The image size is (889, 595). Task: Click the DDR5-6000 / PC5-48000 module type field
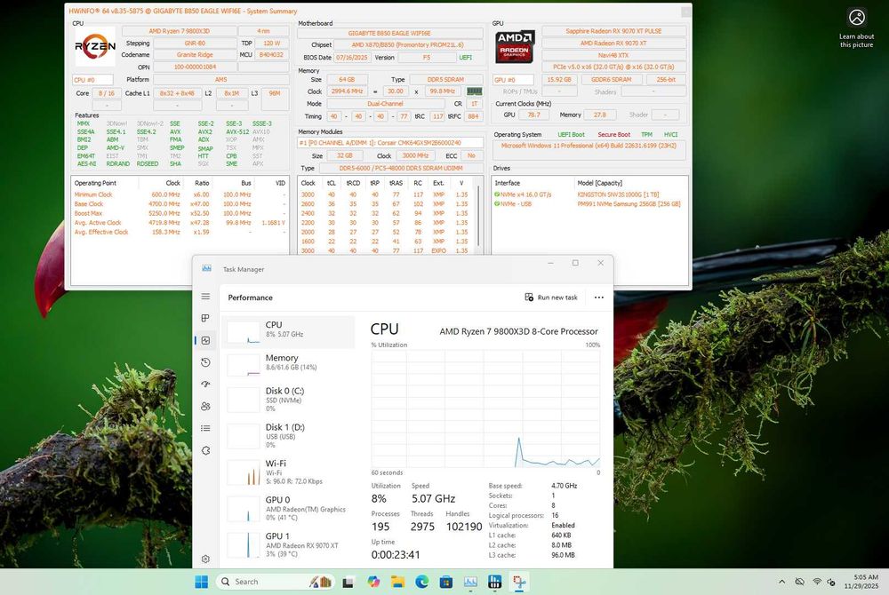401,168
